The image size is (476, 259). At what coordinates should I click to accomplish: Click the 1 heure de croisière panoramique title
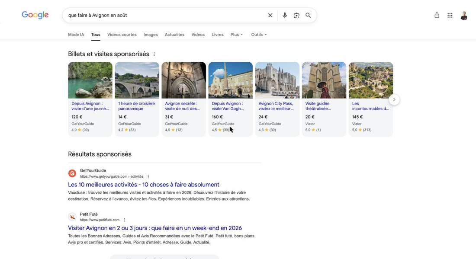(136, 106)
